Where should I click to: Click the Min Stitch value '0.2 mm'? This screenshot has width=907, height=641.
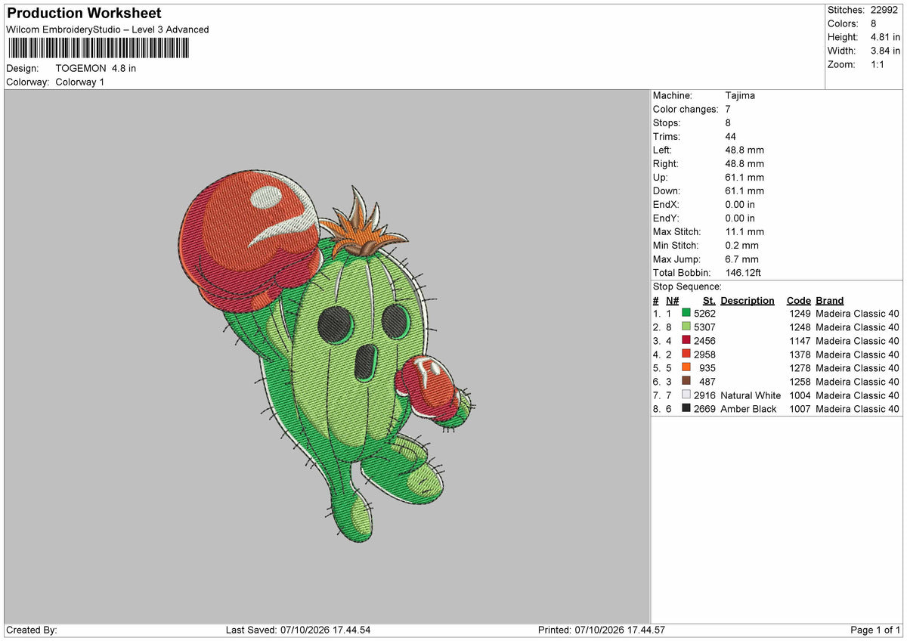tap(741, 245)
